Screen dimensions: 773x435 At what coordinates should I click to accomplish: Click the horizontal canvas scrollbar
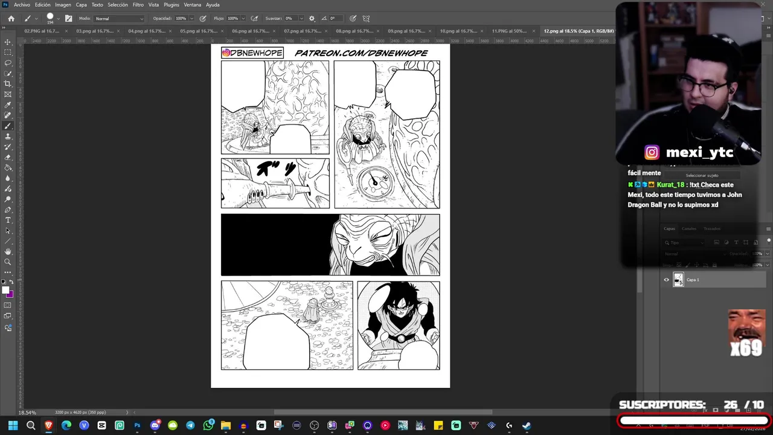point(383,413)
